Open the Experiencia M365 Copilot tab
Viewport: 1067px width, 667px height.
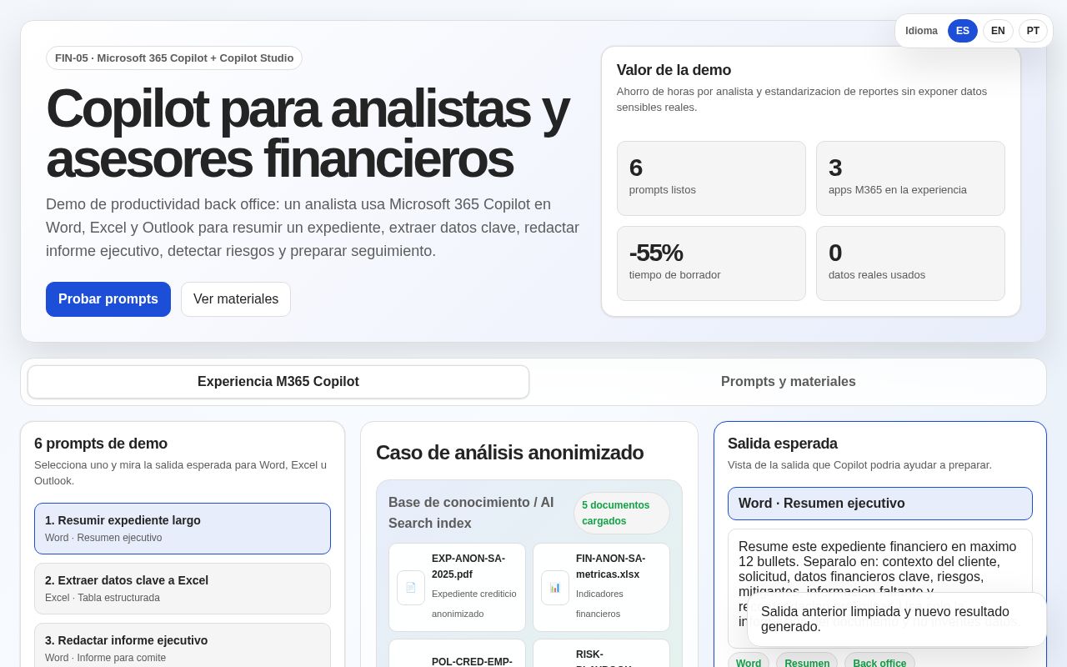[x=278, y=382]
